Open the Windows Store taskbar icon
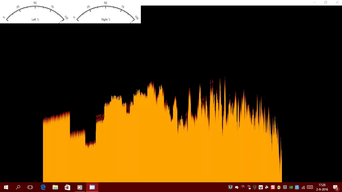This screenshot has width=342, height=192. (67, 187)
